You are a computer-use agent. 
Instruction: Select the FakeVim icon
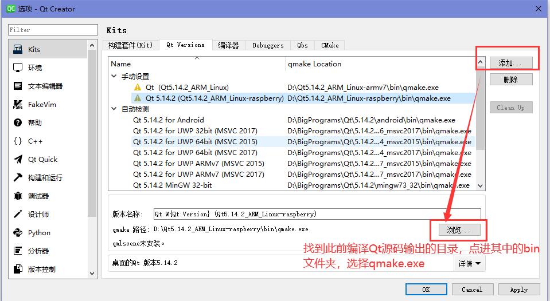(18, 104)
